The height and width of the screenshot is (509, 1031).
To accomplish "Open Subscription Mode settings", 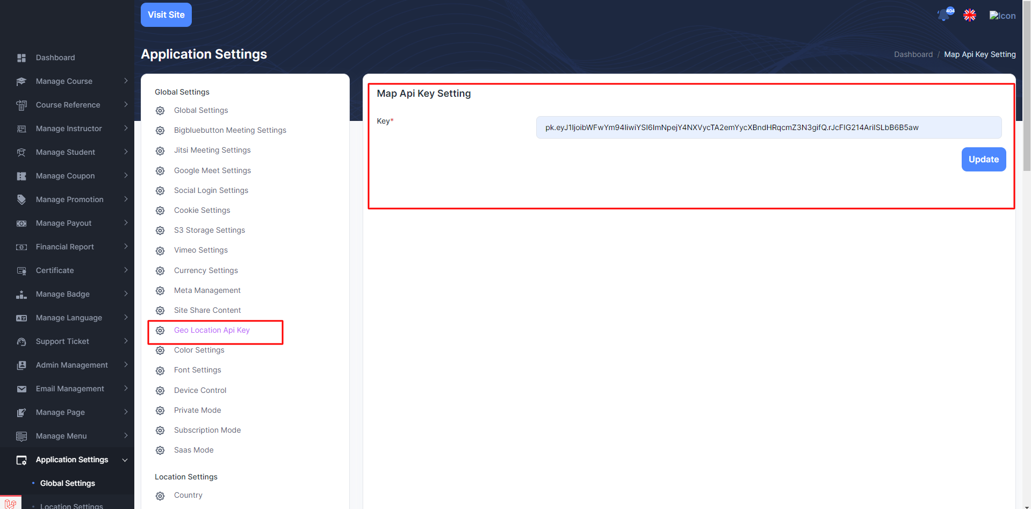I will point(207,430).
